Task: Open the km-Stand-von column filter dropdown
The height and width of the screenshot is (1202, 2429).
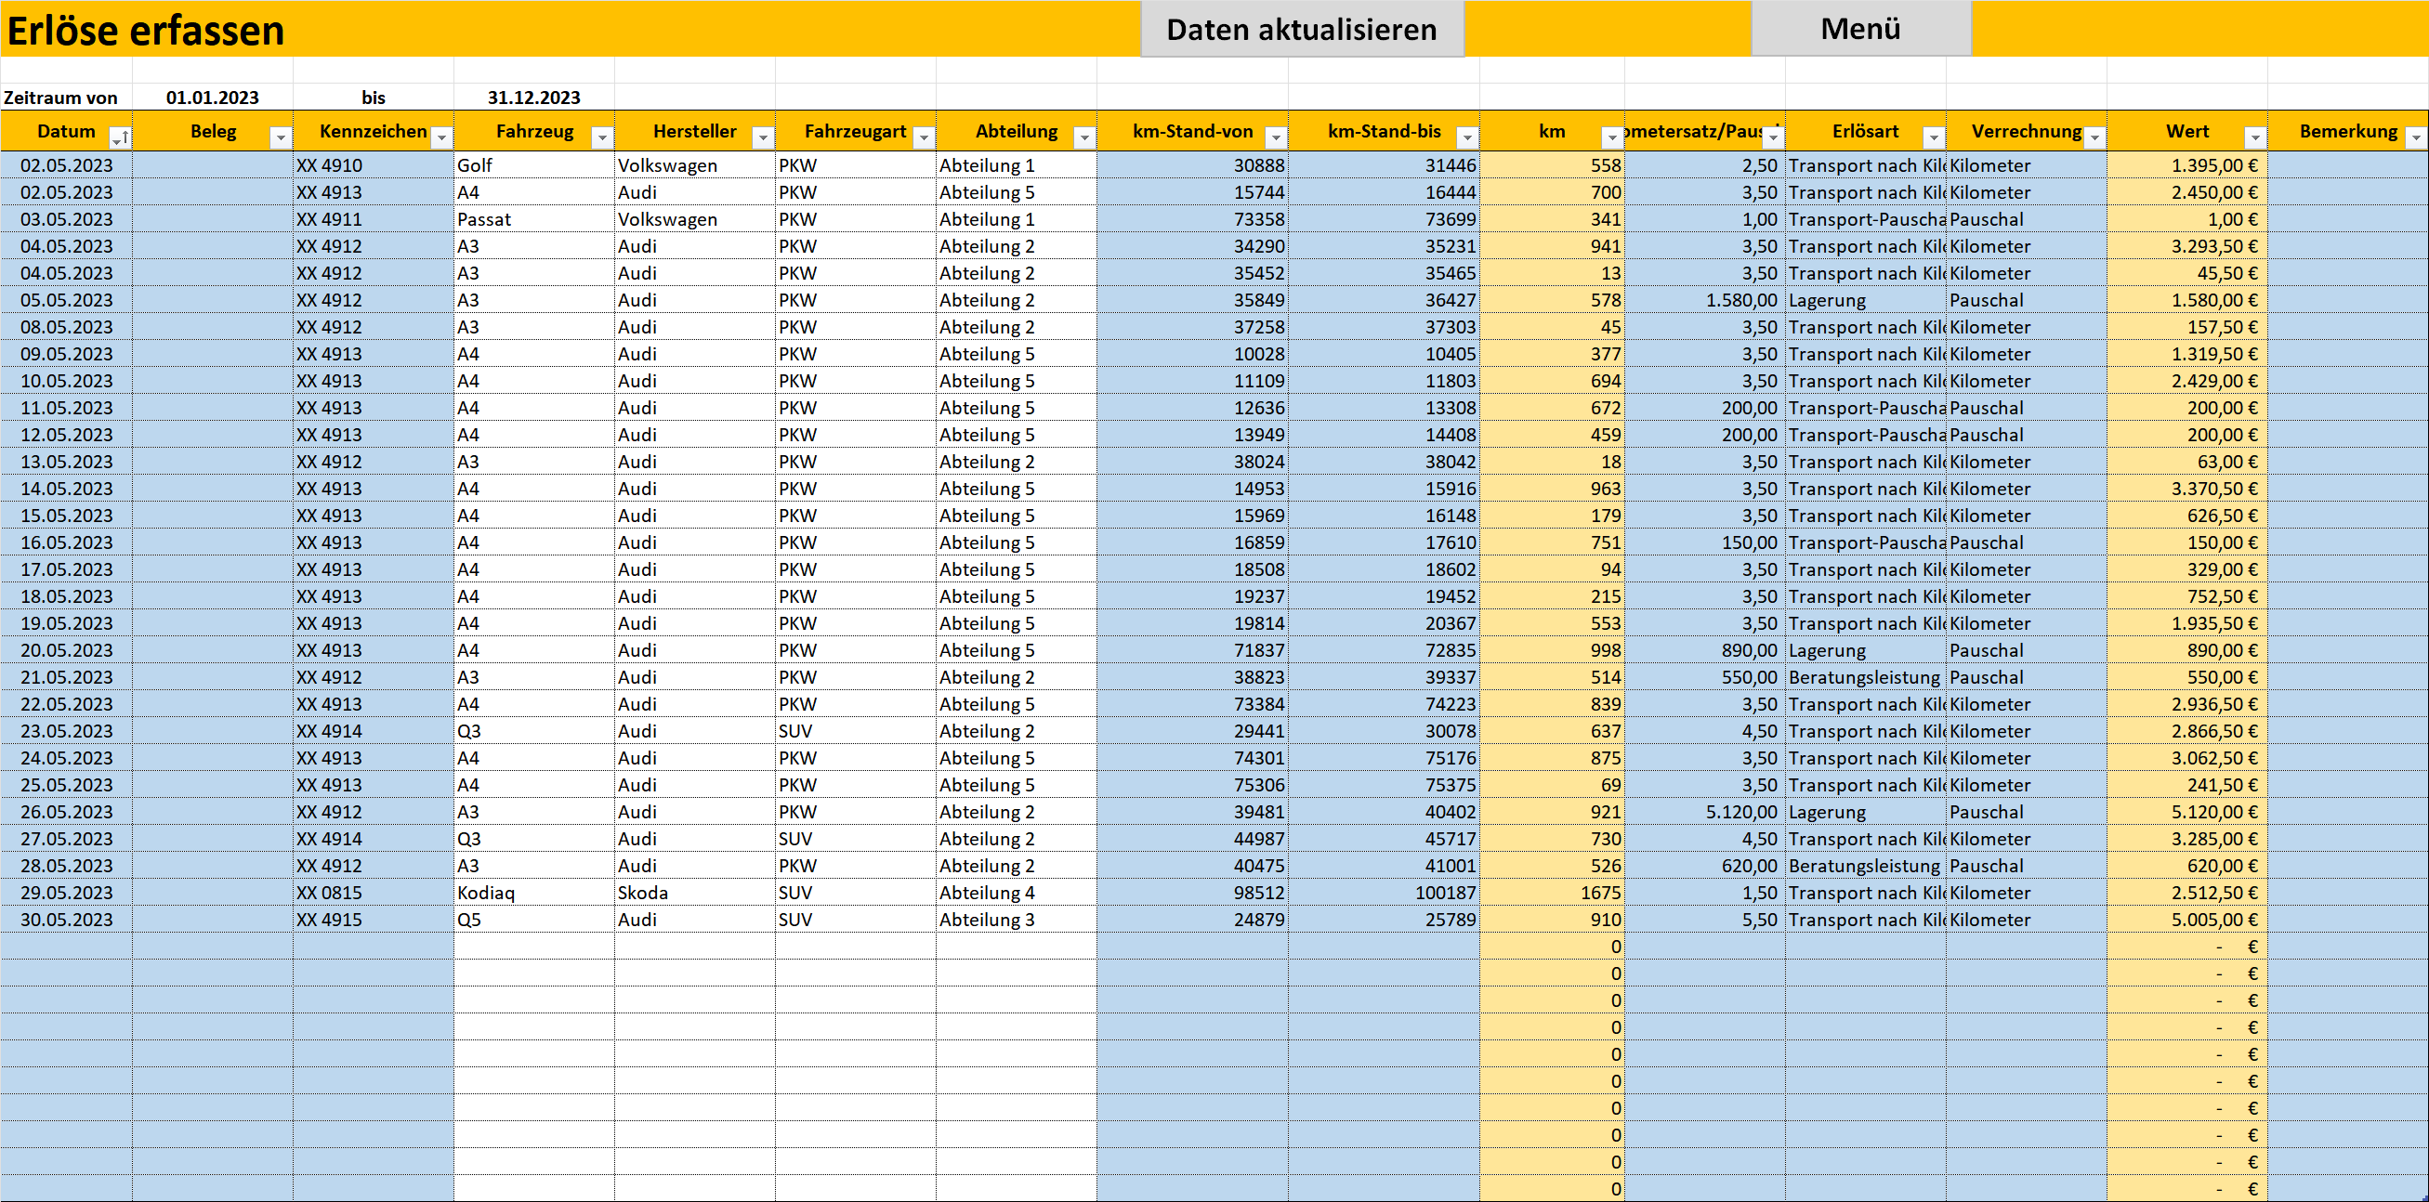Action: click(1276, 138)
